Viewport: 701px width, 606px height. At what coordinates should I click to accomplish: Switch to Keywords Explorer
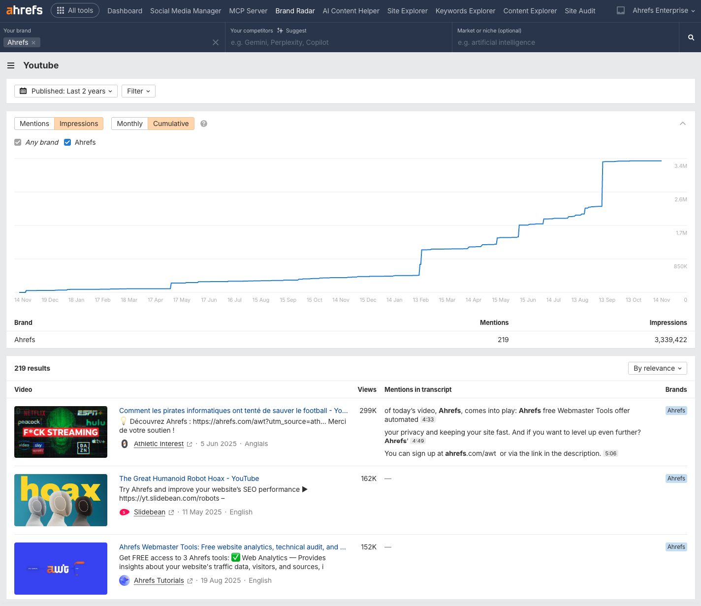[465, 11]
